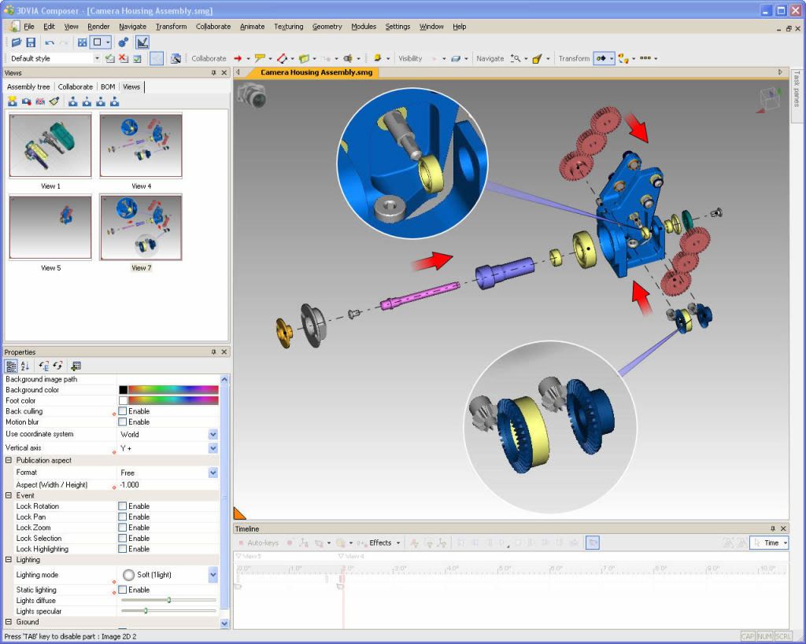Switch to the Assembly tree tab

point(28,86)
